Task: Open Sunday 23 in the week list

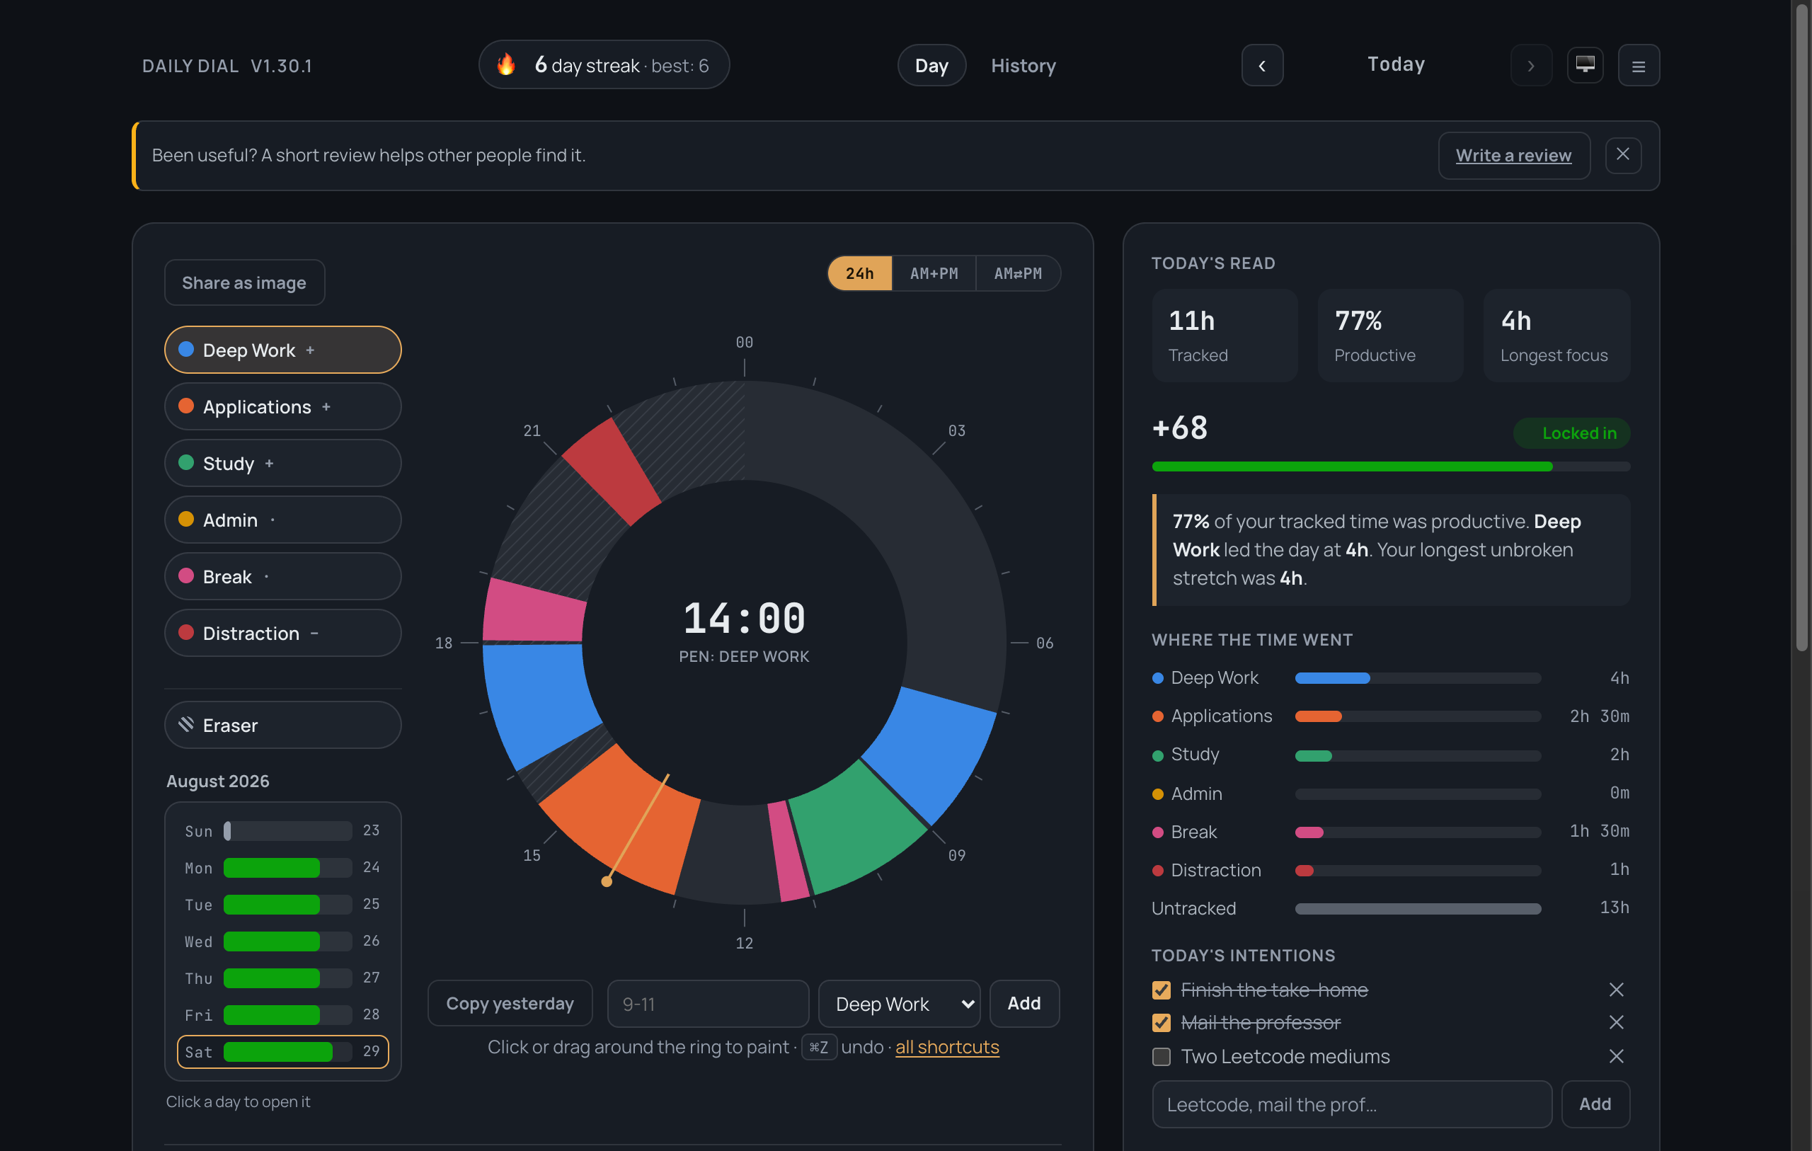Action: click(282, 830)
